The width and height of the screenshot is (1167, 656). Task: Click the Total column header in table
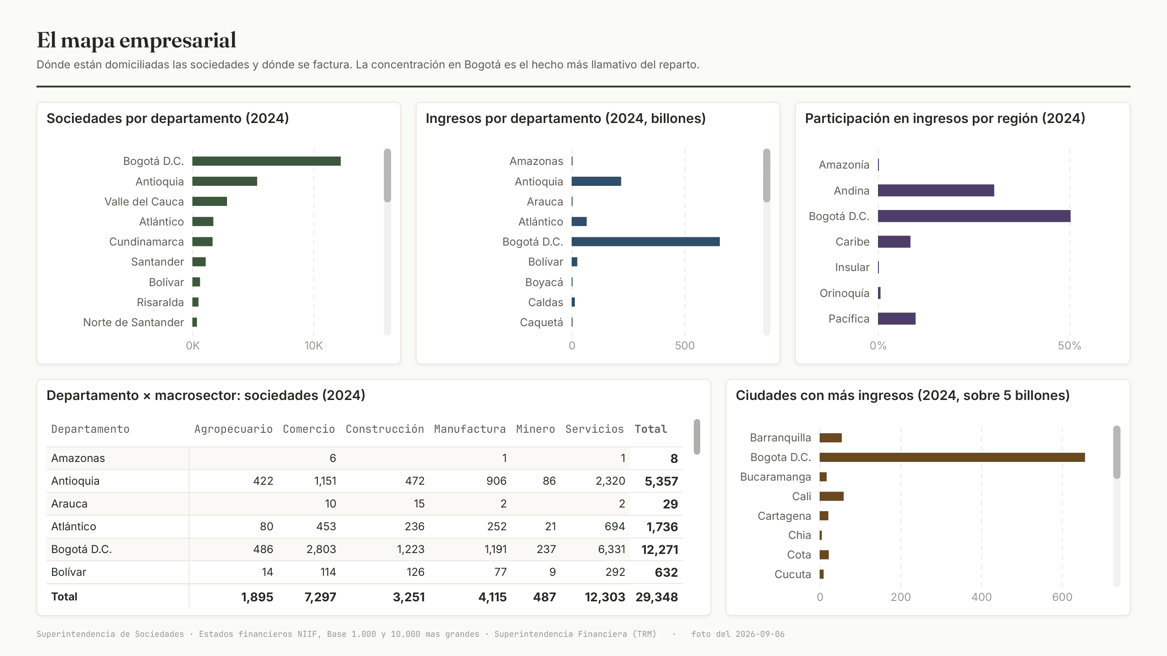[x=651, y=429]
